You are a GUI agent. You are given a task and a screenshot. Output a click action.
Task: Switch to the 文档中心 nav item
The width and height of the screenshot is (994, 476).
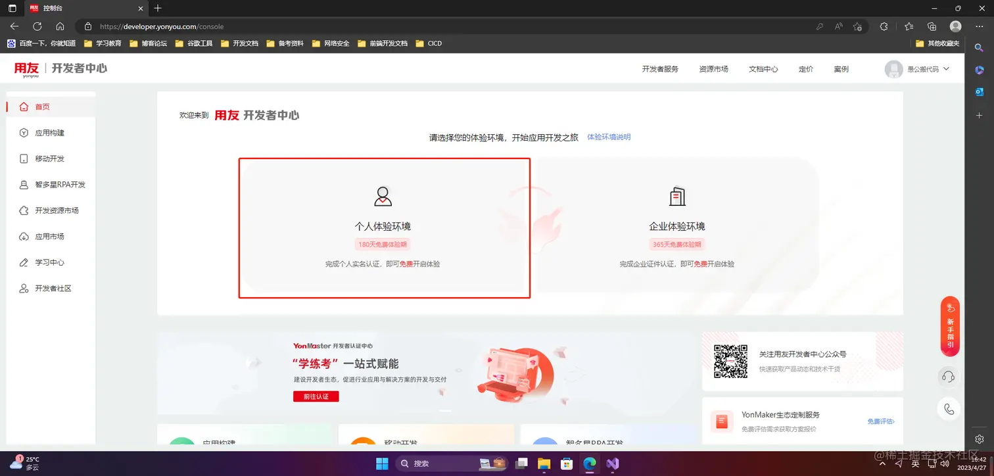tap(763, 68)
